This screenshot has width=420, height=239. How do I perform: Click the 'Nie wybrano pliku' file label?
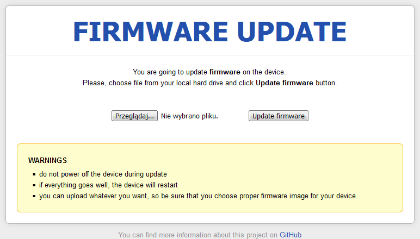click(189, 116)
